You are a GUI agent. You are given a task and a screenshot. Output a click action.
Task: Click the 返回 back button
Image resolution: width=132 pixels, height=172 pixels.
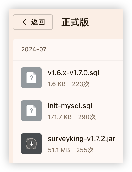pyautogui.click(x=33, y=22)
